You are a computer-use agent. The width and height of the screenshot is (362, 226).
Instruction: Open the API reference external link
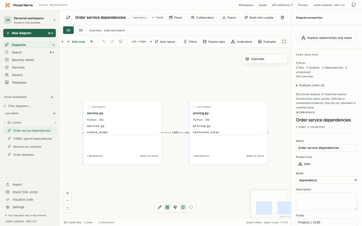(282, 5)
